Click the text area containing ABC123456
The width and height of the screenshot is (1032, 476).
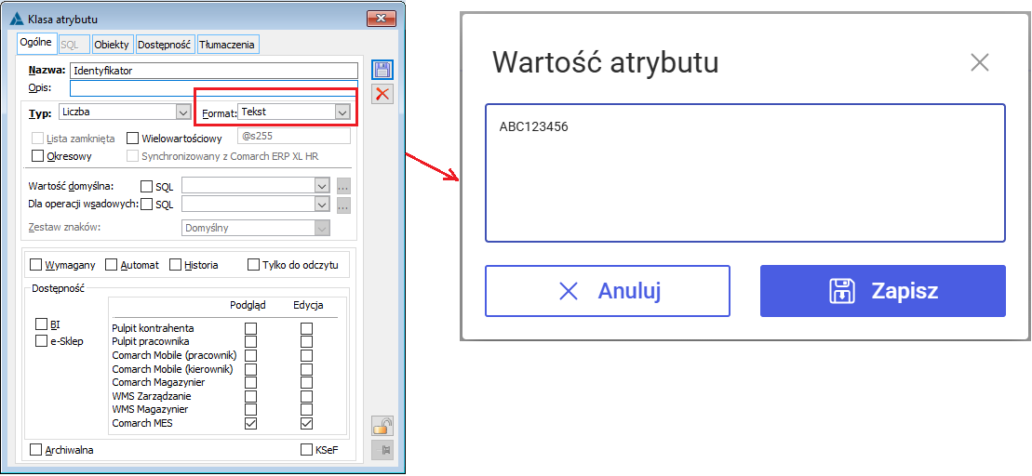coord(745,173)
